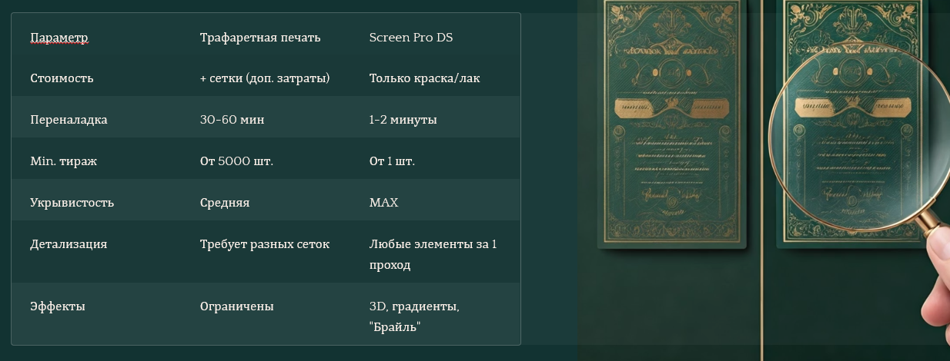Click the 'Ограничены' cell

(x=237, y=306)
